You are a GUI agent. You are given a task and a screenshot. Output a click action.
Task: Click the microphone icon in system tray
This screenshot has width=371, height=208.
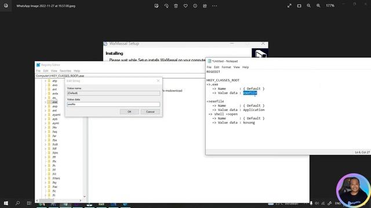tap(311, 203)
